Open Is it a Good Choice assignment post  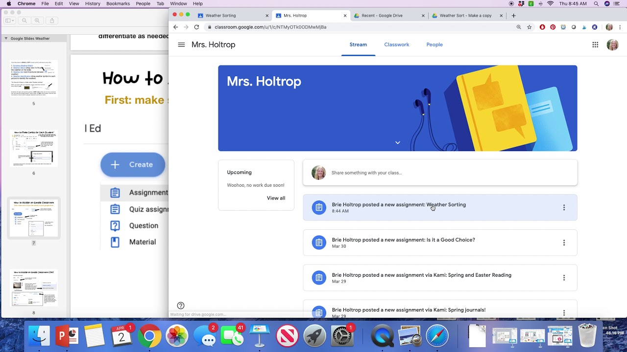click(440, 242)
